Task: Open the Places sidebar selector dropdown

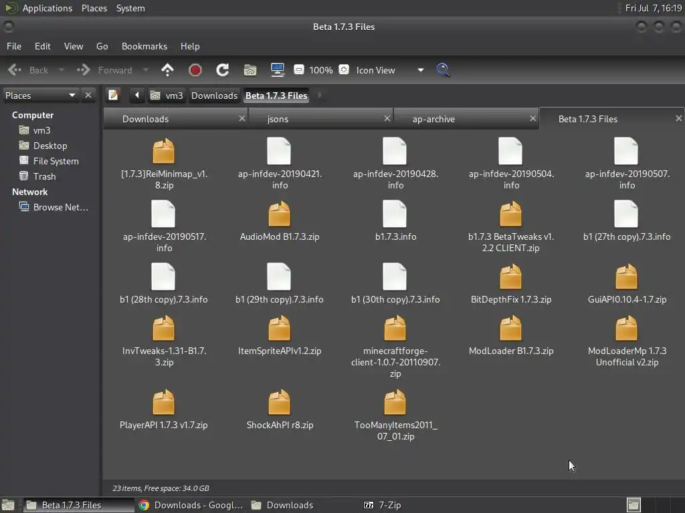Action: coord(40,96)
